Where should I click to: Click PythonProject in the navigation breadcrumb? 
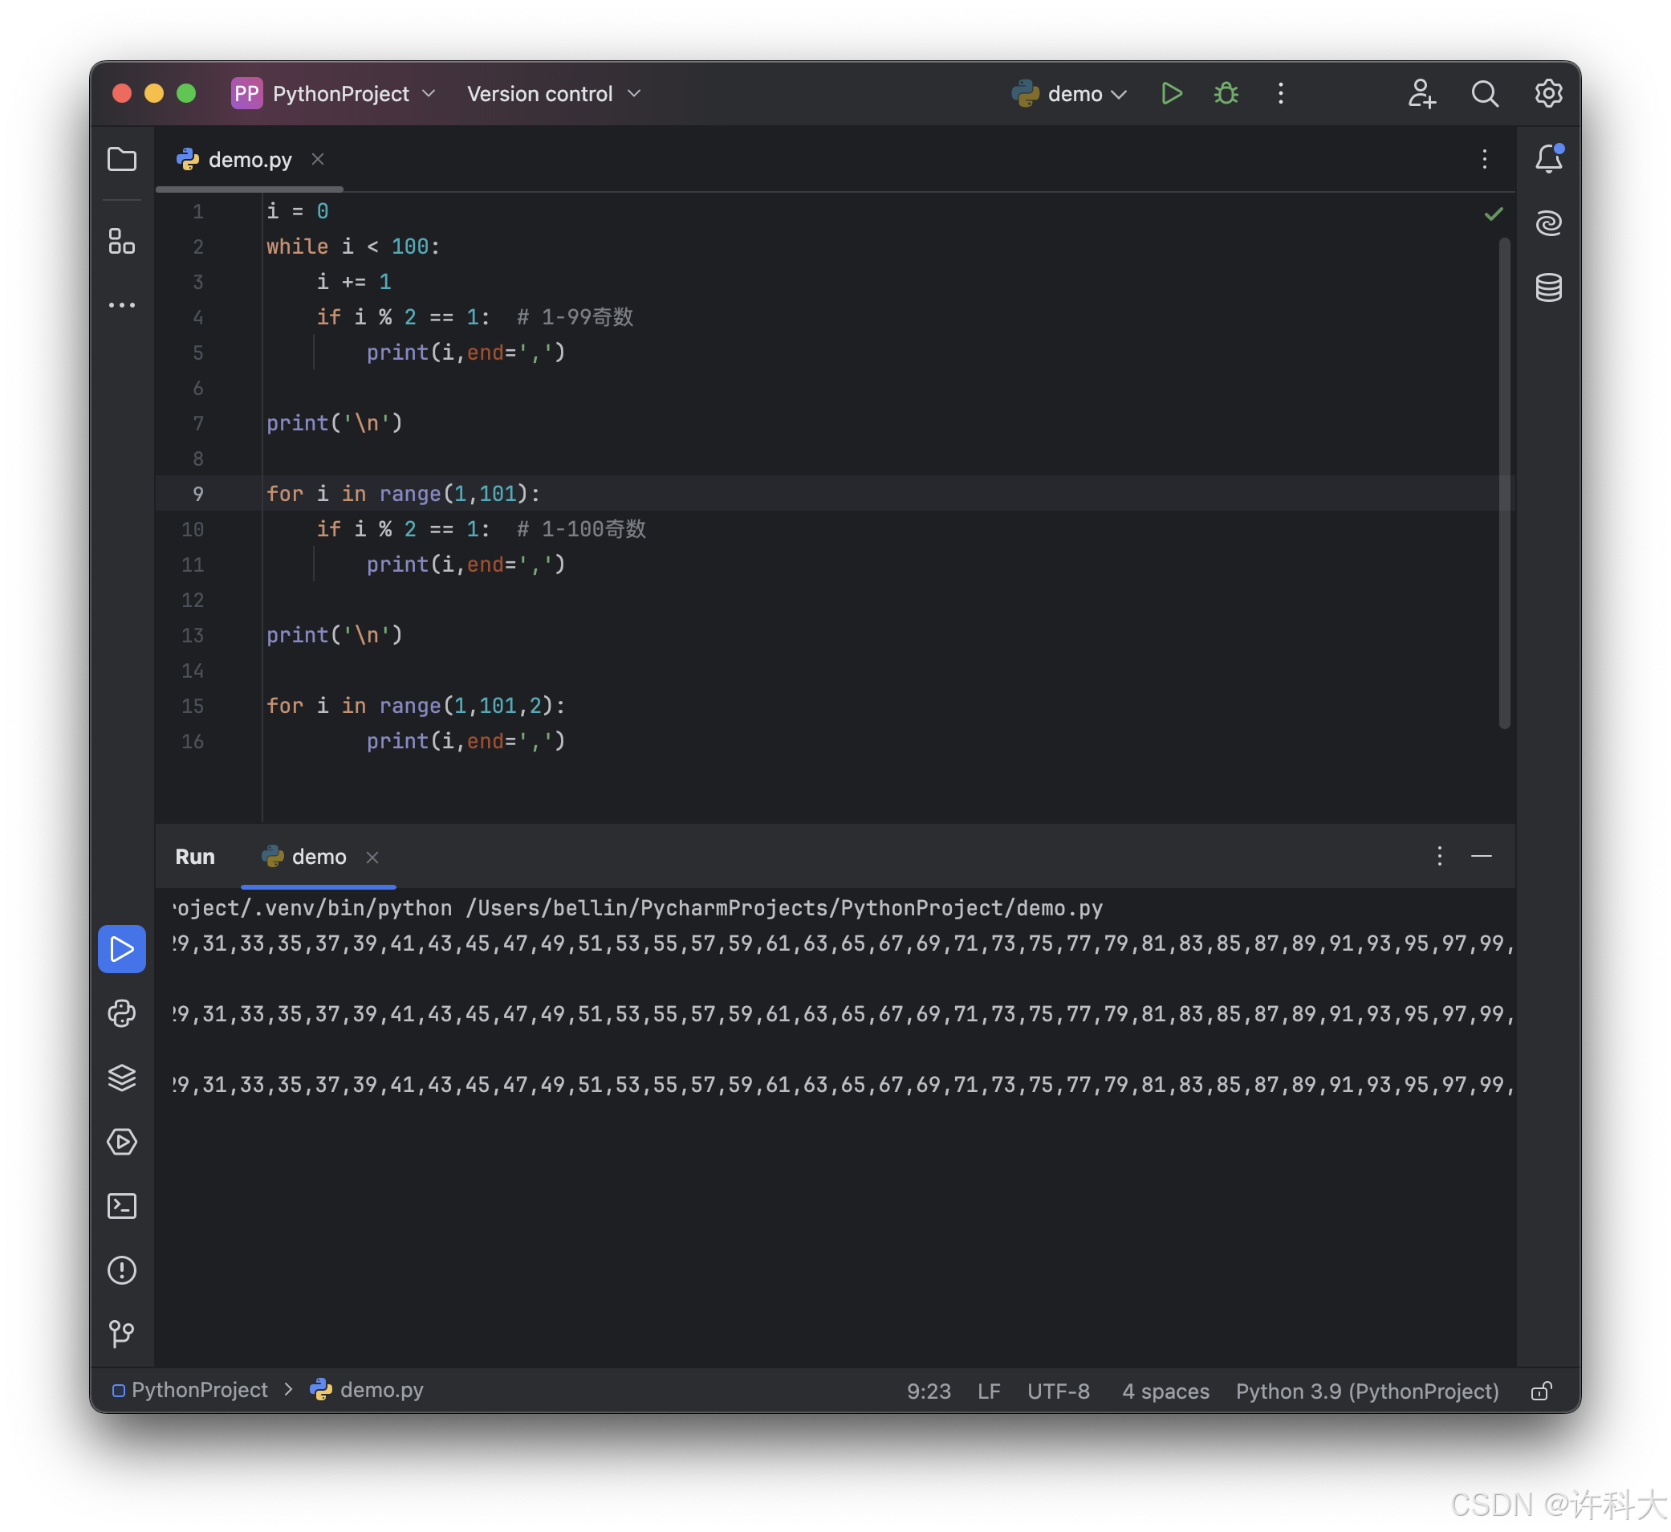189,1390
